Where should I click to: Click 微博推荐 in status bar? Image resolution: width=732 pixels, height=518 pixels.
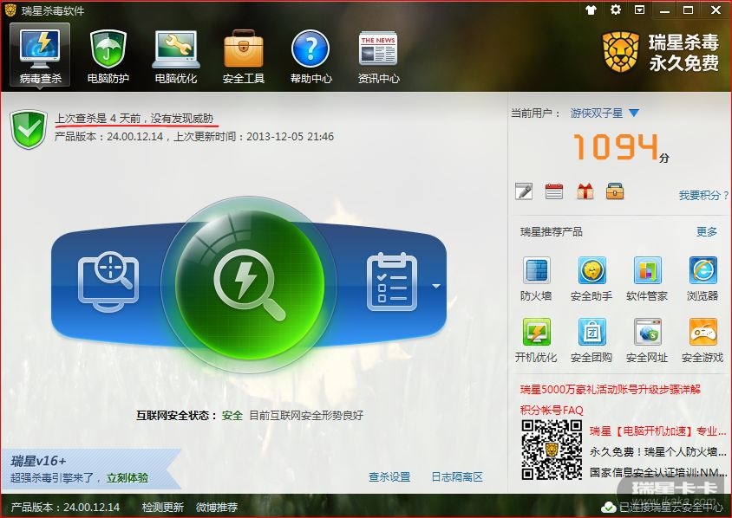217,507
